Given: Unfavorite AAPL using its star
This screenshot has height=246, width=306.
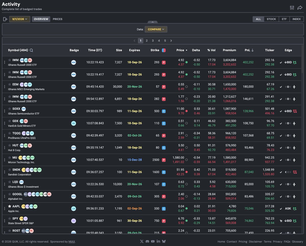Looking at the screenshot, I should 9,206.
